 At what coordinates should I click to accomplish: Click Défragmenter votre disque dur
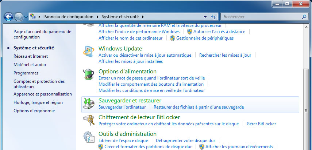pyautogui.click(x=185, y=141)
